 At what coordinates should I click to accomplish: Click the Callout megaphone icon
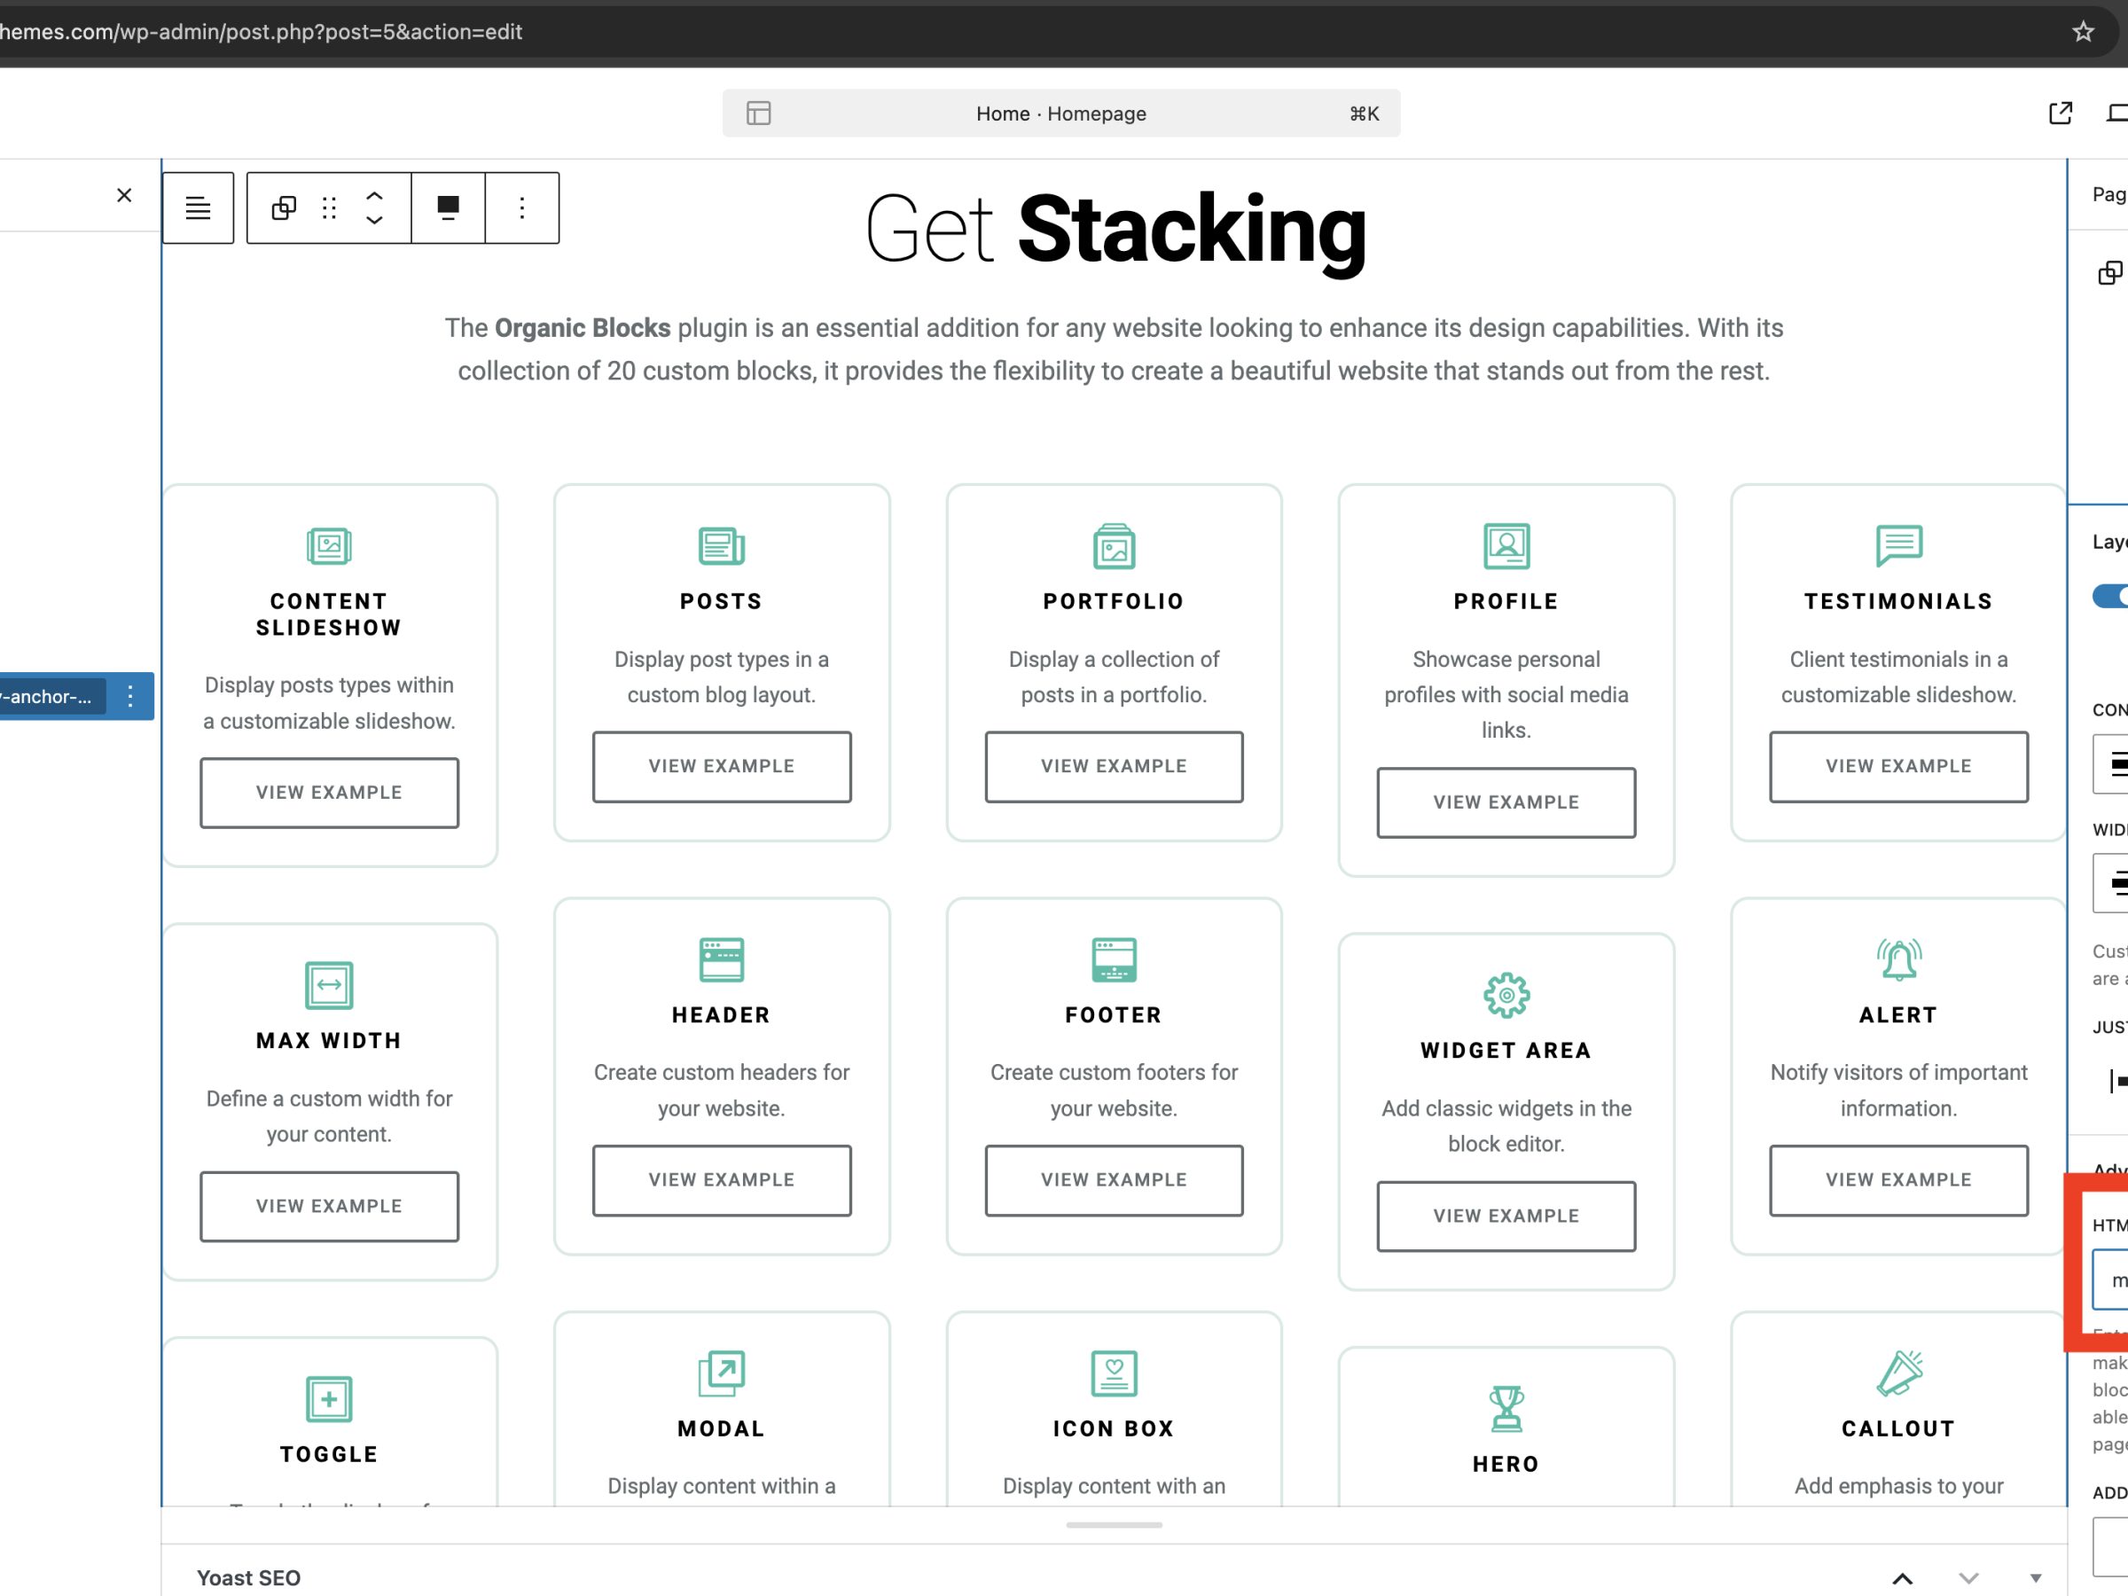pyautogui.click(x=1899, y=1373)
